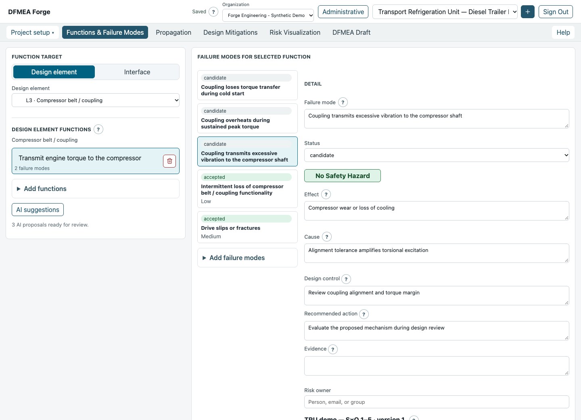This screenshot has width=581, height=420.
Task: Show help for Evidence field
Action: click(x=333, y=349)
